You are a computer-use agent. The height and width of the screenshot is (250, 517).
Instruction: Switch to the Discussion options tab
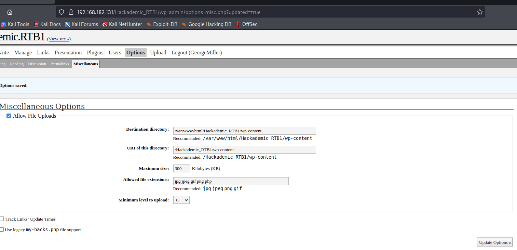click(x=37, y=64)
